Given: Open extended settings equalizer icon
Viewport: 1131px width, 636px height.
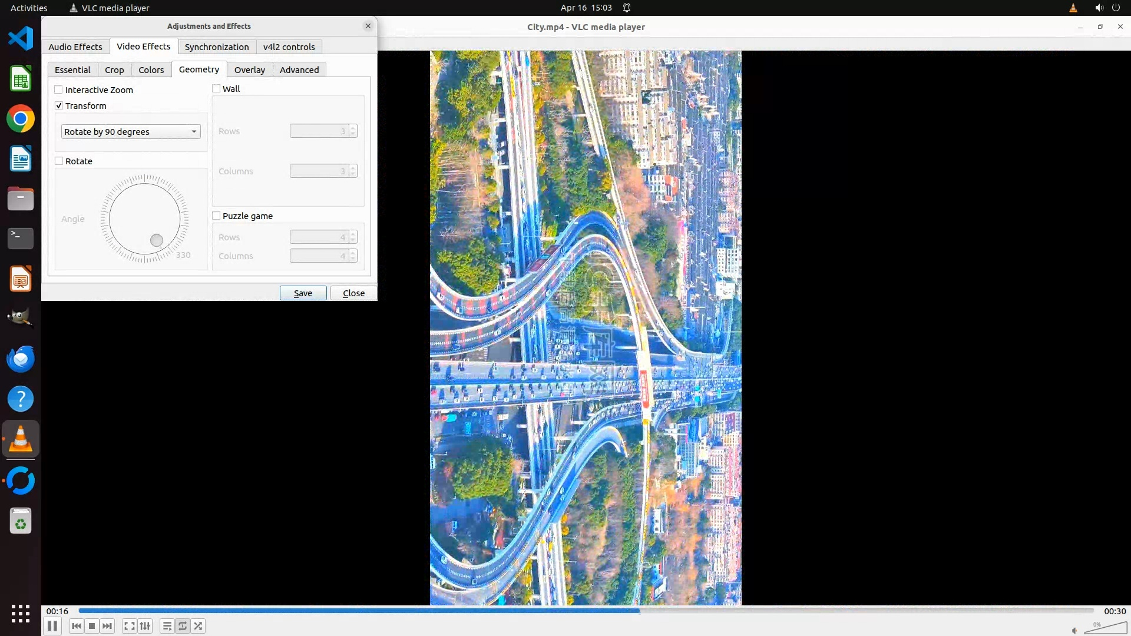Looking at the screenshot, I should [x=145, y=626].
